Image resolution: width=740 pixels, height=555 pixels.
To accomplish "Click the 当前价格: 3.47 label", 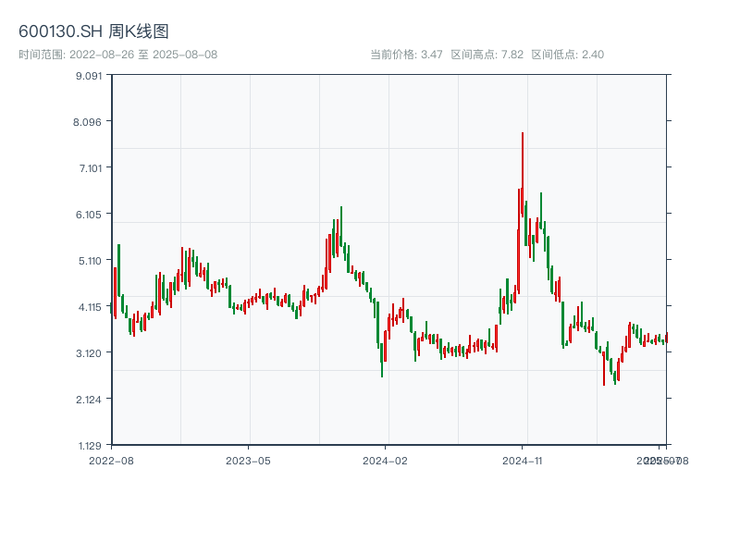I will point(406,55).
